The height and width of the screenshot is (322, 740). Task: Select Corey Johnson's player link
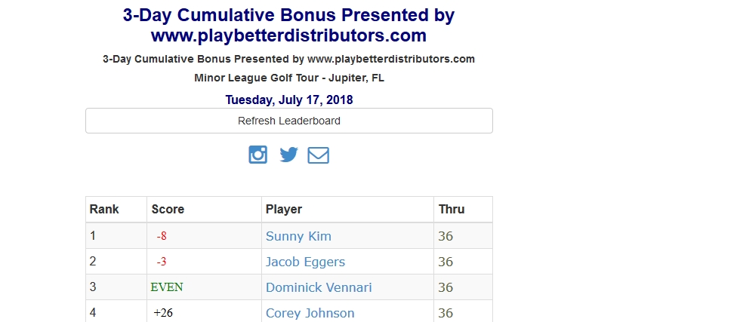[310, 313]
